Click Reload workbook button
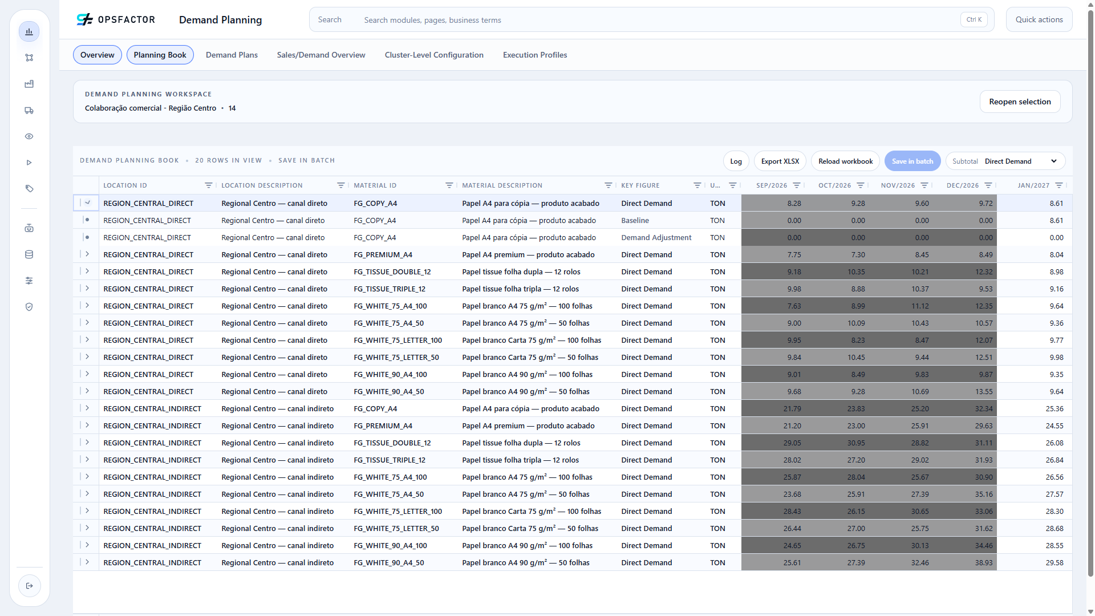The image size is (1095, 616). (845, 161)
